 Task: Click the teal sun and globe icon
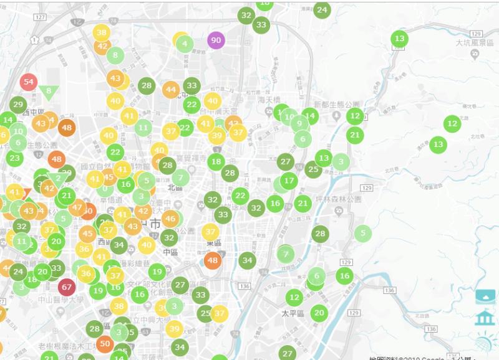(485, 342)
